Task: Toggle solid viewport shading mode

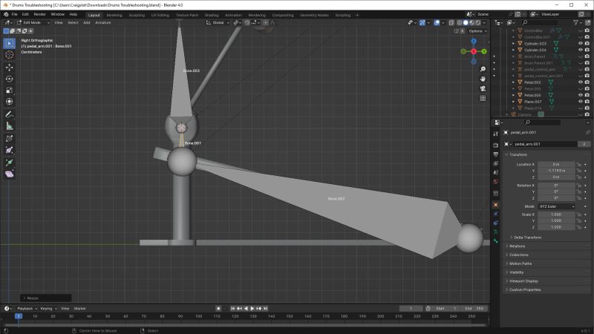Action: point(466,23)
